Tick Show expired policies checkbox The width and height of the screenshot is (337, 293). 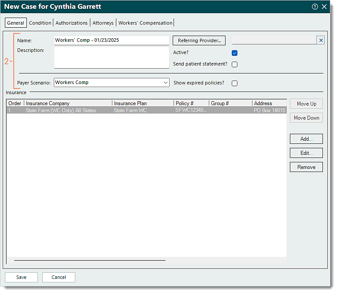pyautogui.click(x=234, y=83)
